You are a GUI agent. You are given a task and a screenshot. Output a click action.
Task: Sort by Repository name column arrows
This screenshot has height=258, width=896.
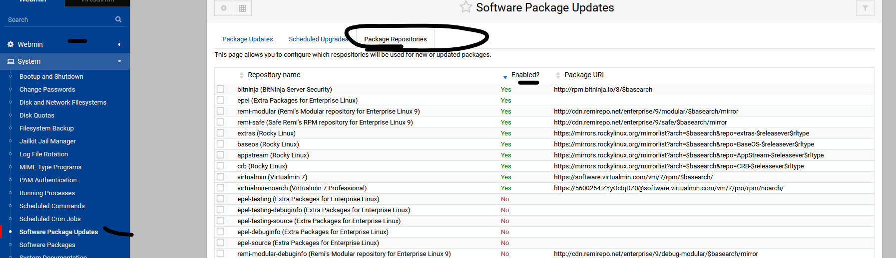242,75
